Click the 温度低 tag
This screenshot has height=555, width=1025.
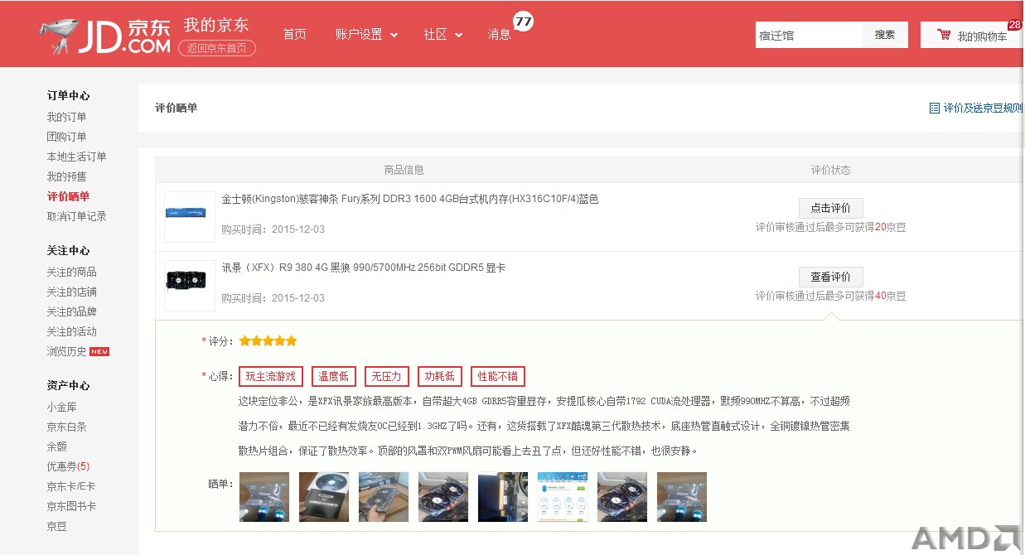(333, 376)
